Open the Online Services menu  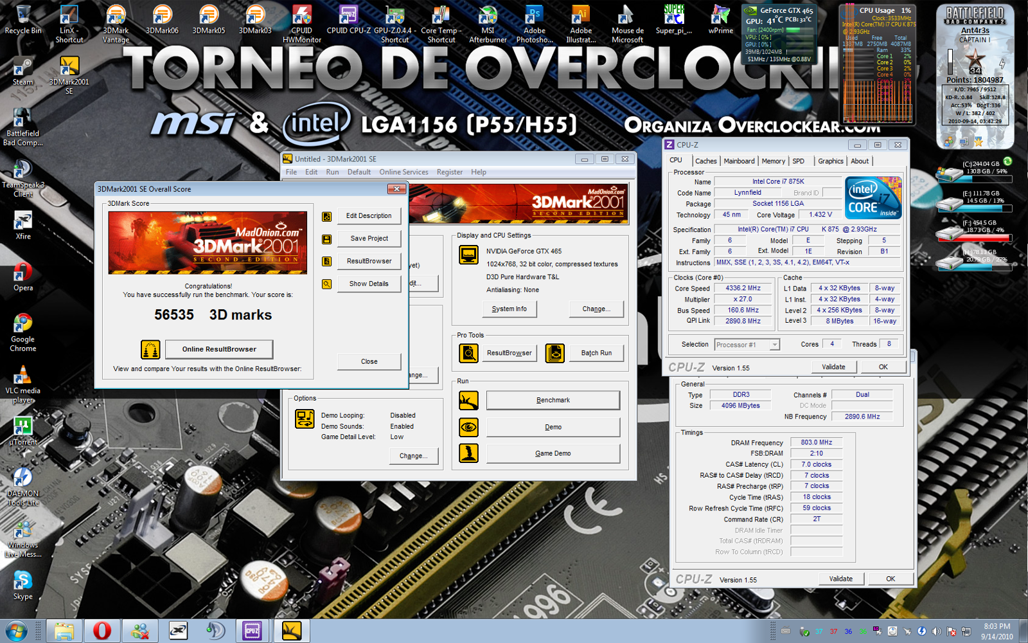(403, 172)
